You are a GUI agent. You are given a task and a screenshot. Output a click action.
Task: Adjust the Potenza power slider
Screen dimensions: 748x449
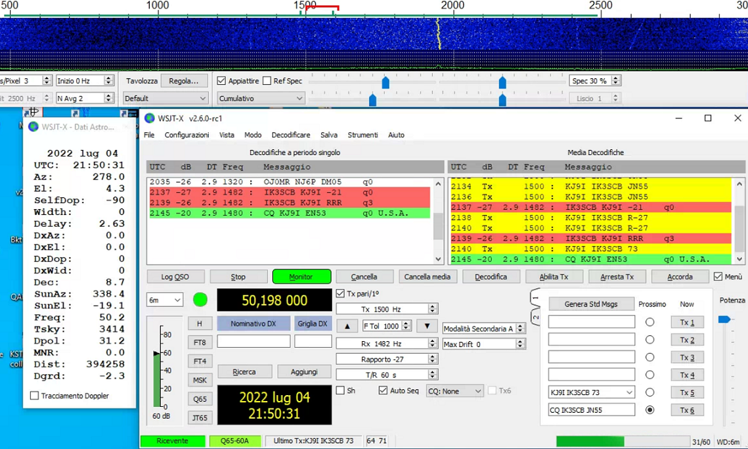(x=724, y=319)
